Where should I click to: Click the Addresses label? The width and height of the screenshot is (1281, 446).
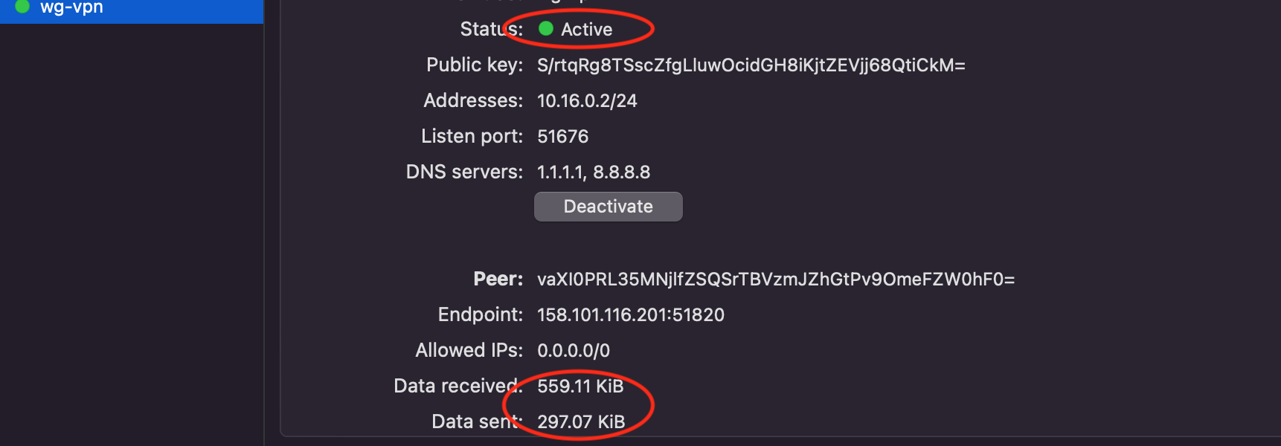click(473, 101)
